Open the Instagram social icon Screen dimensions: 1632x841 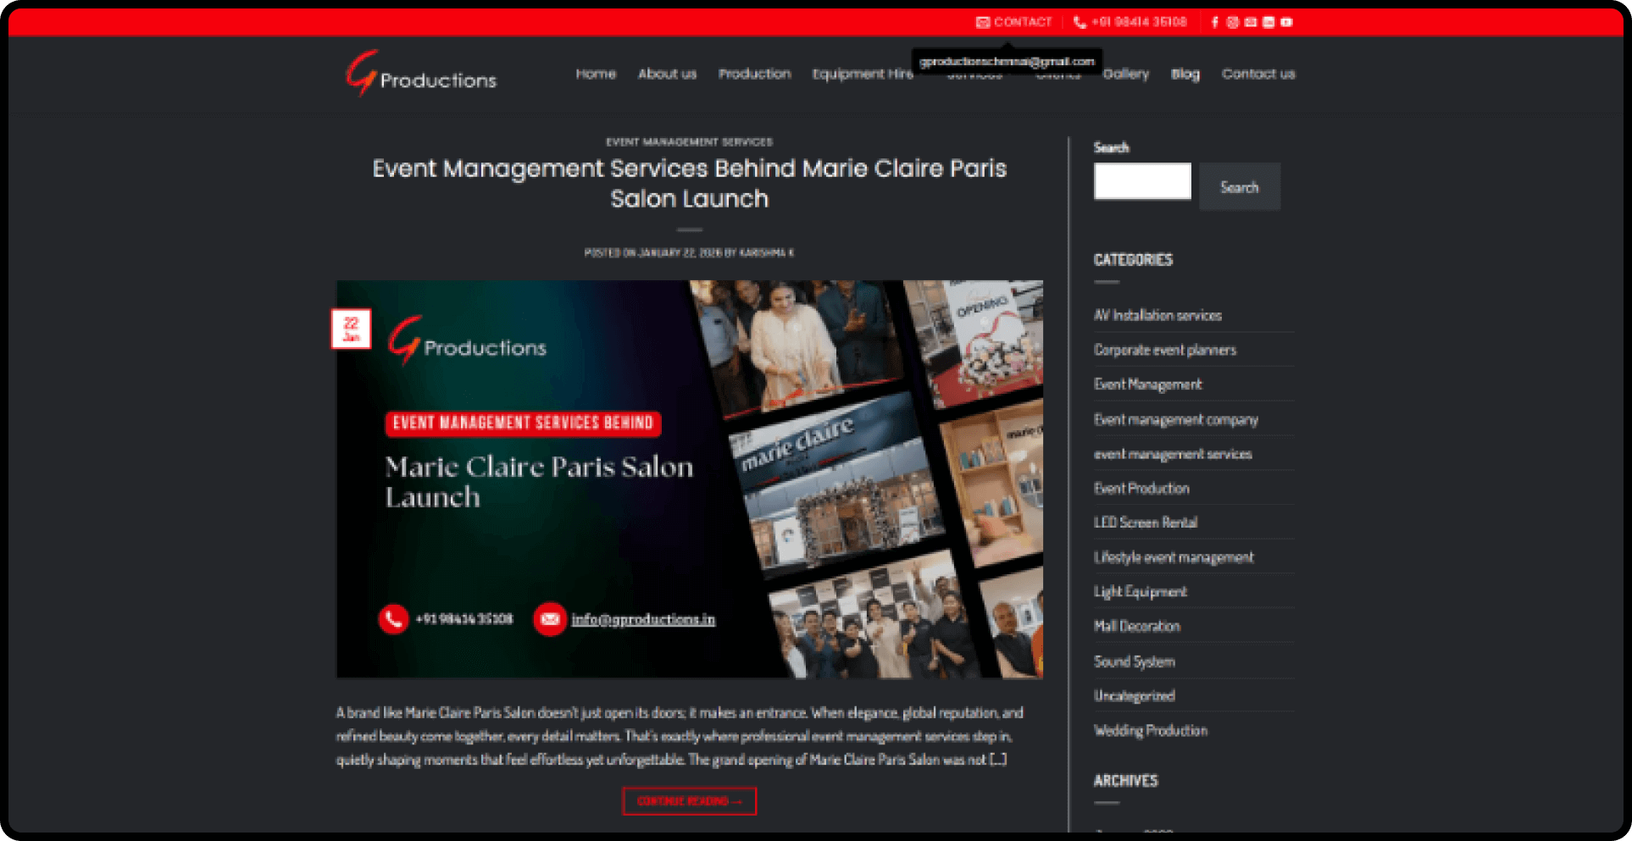1232,22
